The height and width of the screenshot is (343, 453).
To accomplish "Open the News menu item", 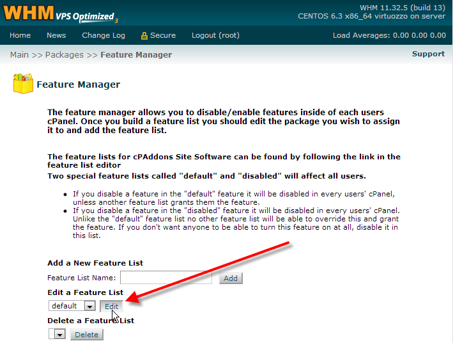I will [56, 35].
